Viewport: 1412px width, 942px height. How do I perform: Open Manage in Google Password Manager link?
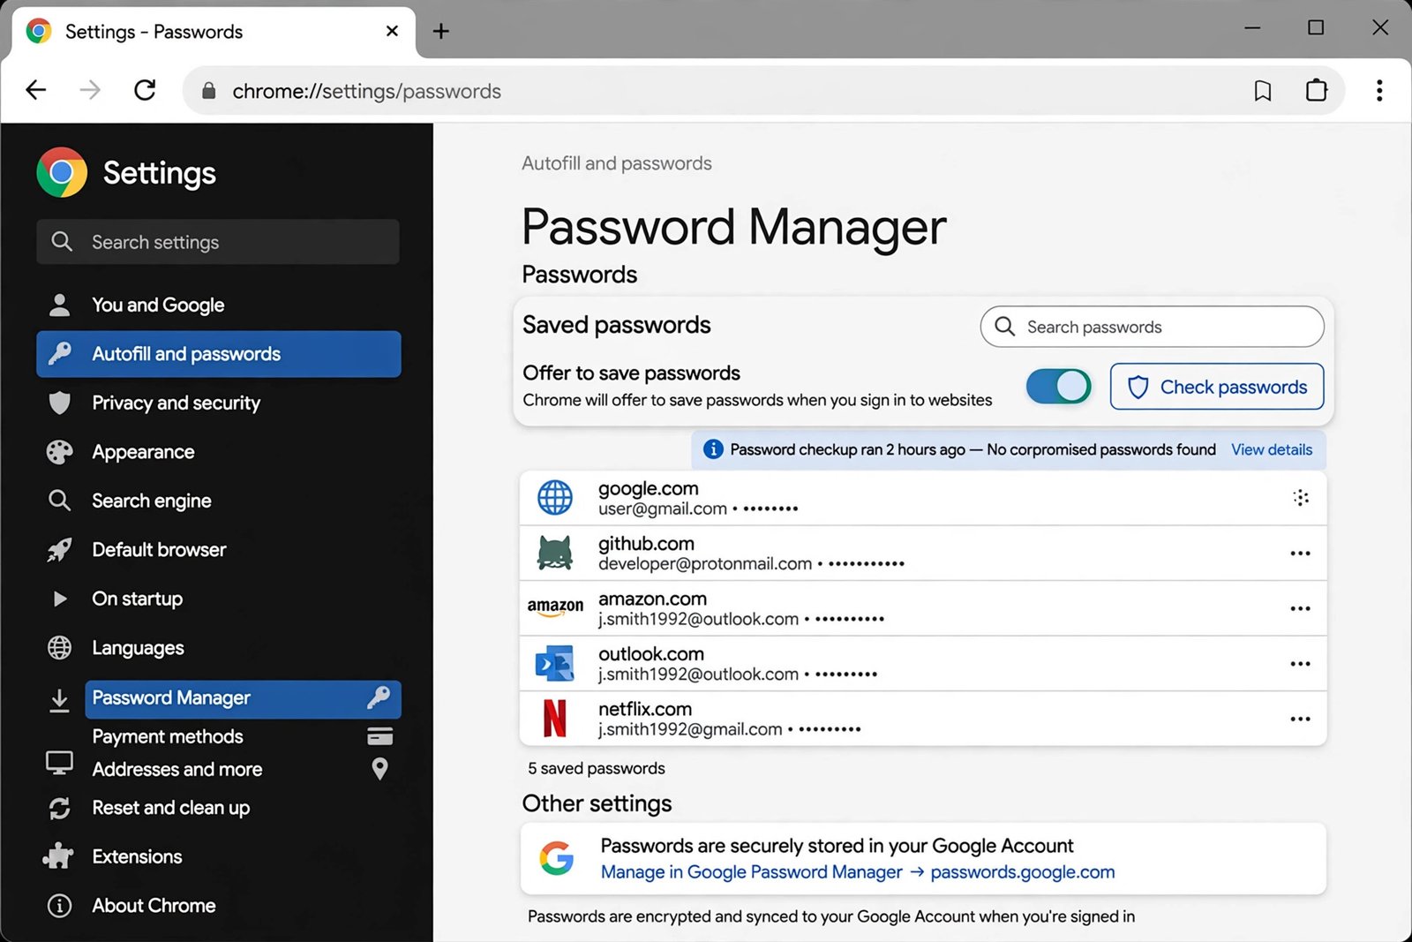(x=752, y=872)
